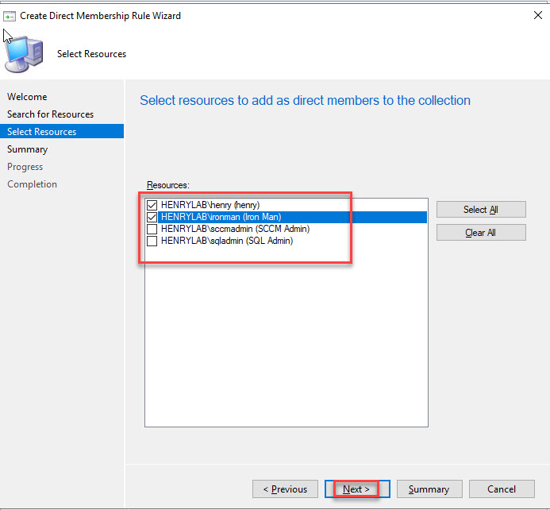Jump to Summary in the left sidebar

click(28, 149)
